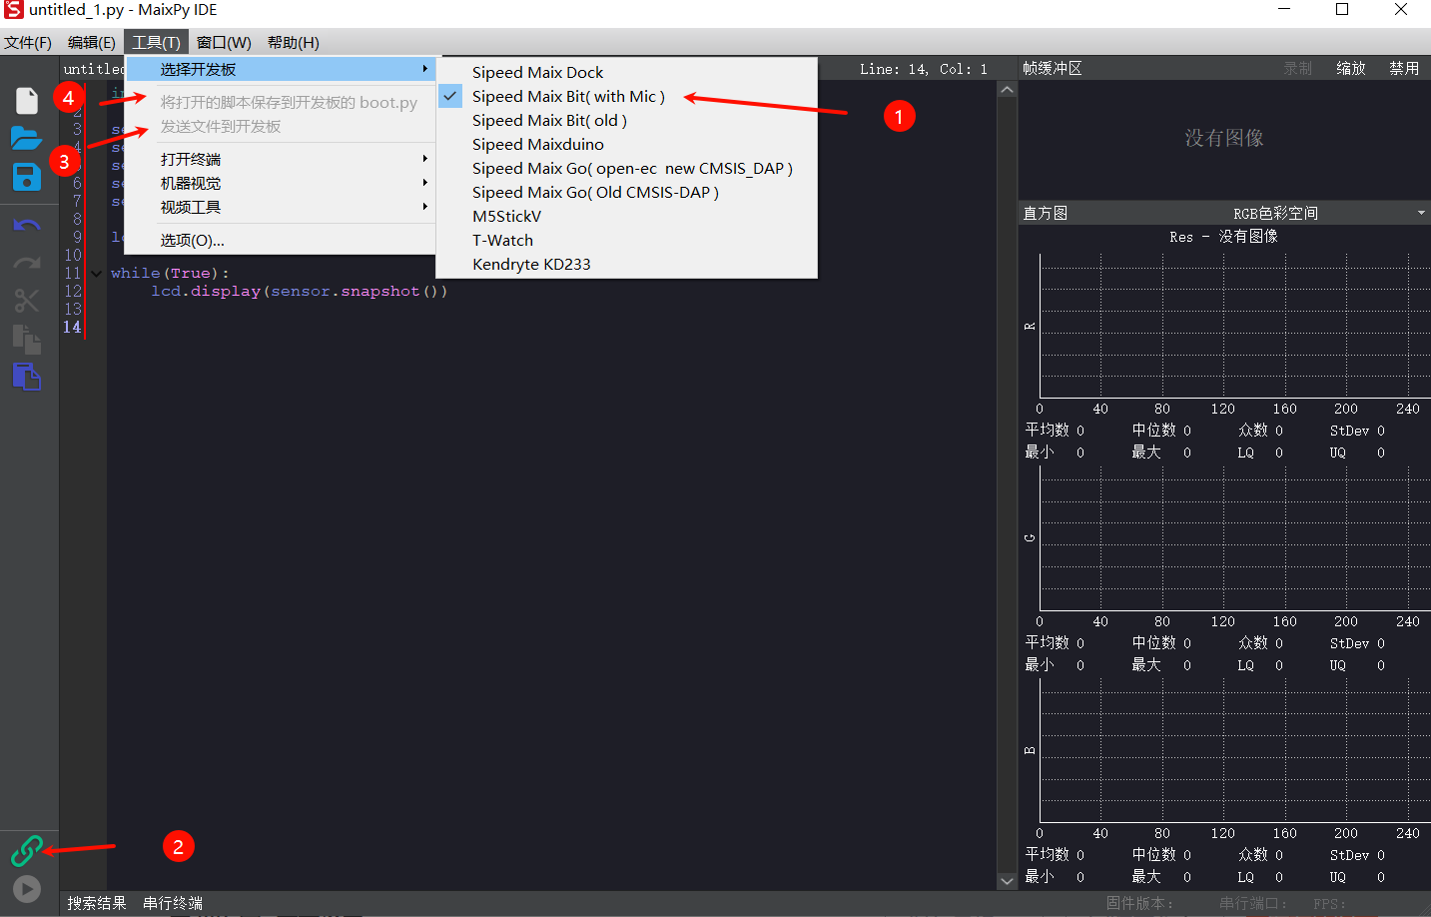The width and height of the screenshot is (1431, 917).
Task: Toggle checked Sipeed Maix Bit( with Mic )
Action: point(627,96)
